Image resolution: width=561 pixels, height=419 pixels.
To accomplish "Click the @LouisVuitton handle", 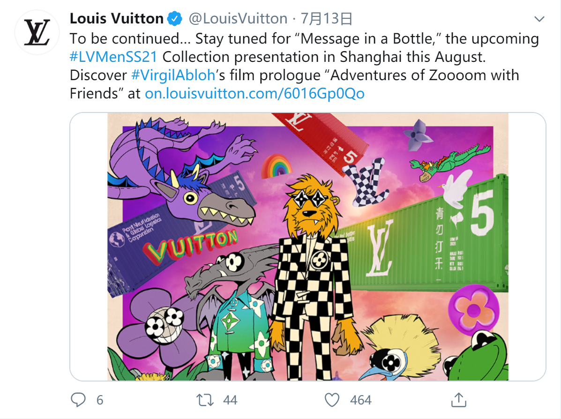I will click(x=238, y=19).
